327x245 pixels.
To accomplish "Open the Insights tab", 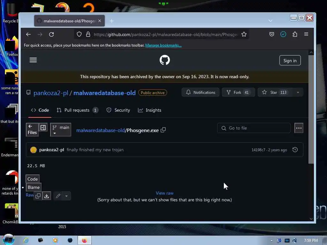I will pyautogui.click(x=149, y=110).
